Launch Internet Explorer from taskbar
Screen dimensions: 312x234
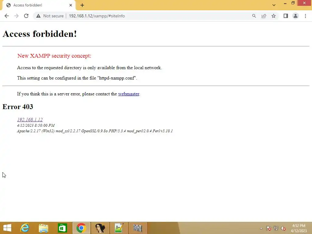pos(25,228)
